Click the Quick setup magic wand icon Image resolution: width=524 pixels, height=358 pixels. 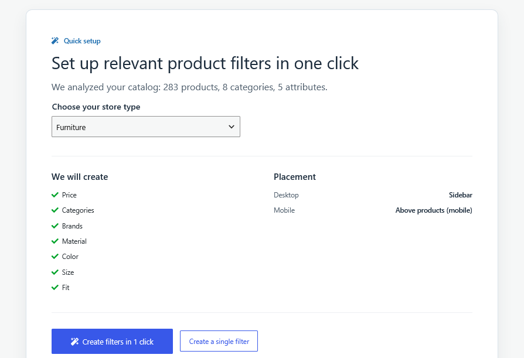pyautogui.click(x=55, y=41)
